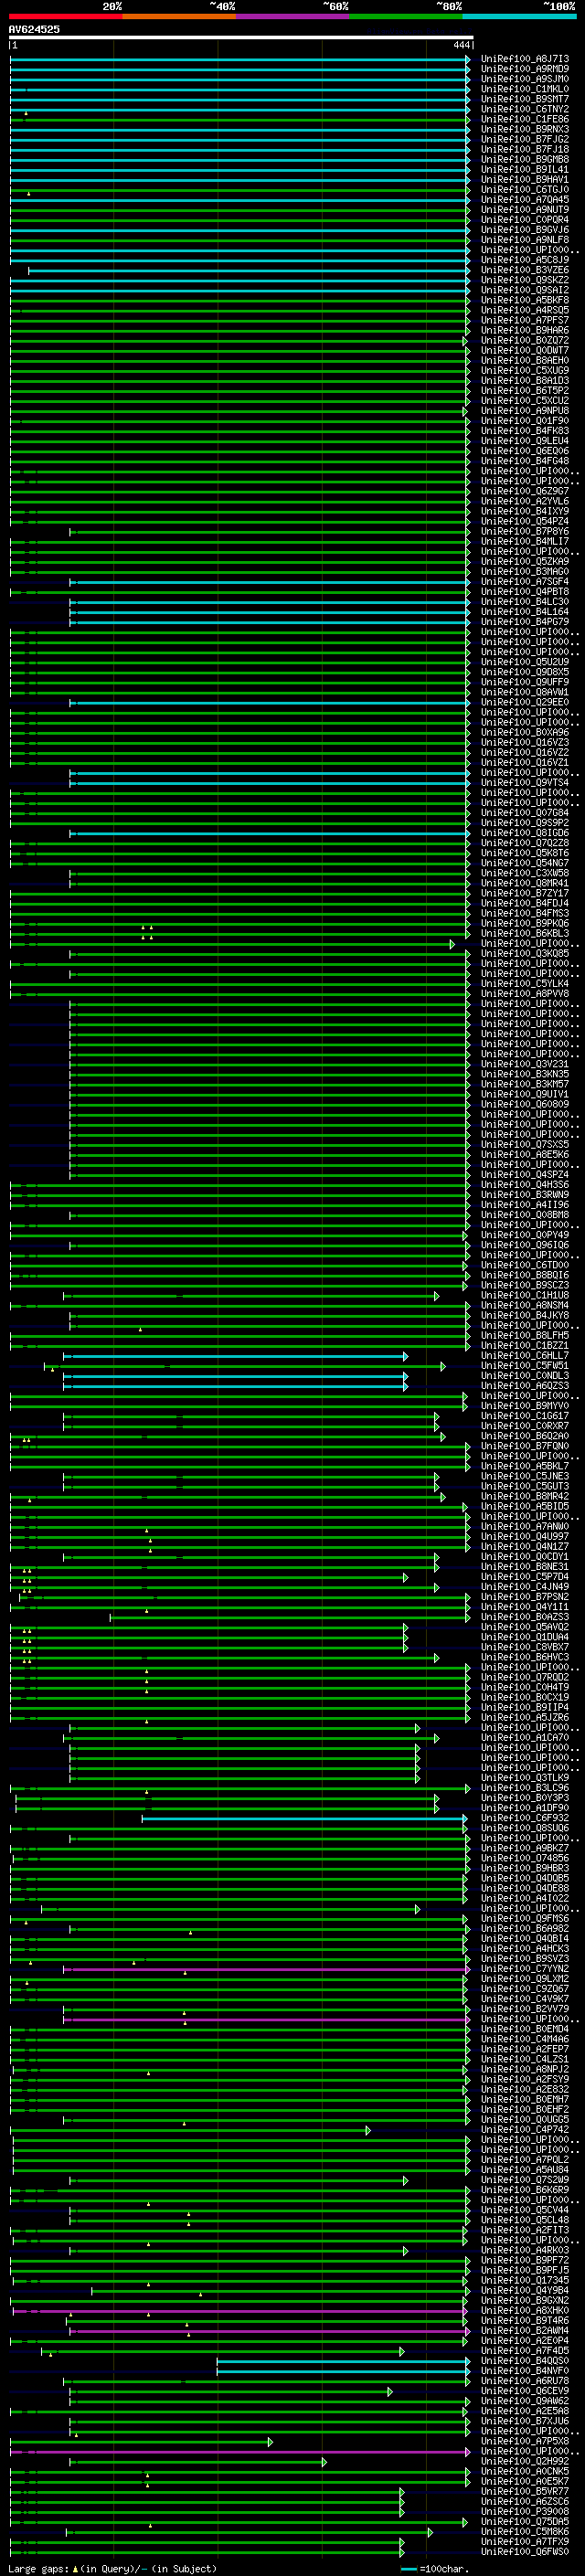Click label UniRef100_A7PQL2
The width and height of the screenshot is (585, 2576).
[x=525, y=2159]
